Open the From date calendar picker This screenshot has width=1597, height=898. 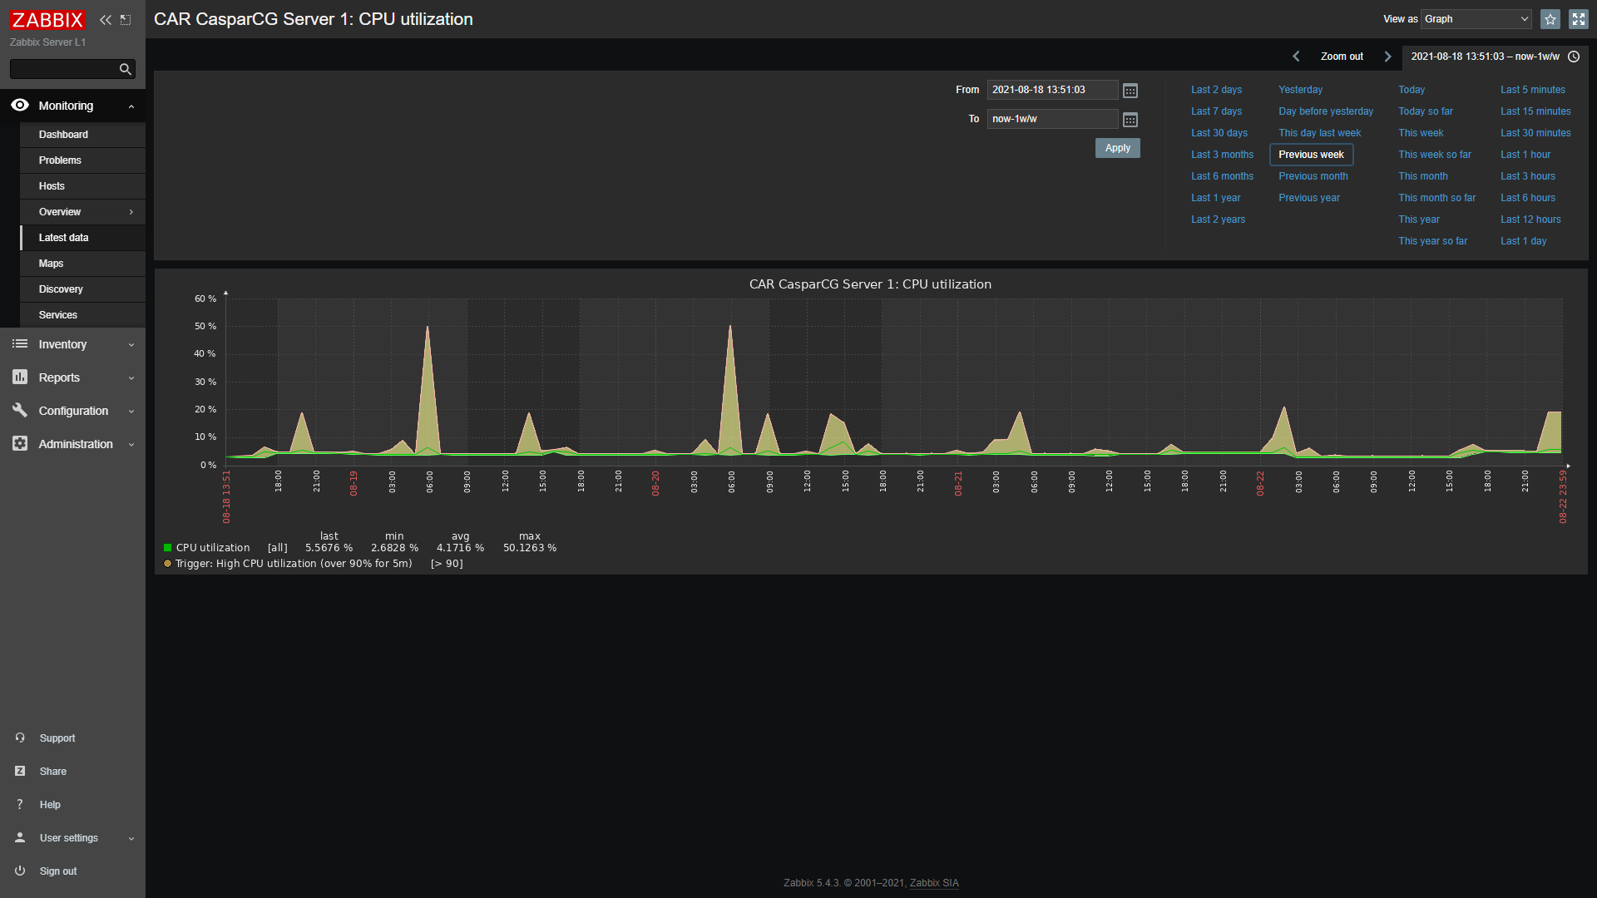pos(1130,91)
